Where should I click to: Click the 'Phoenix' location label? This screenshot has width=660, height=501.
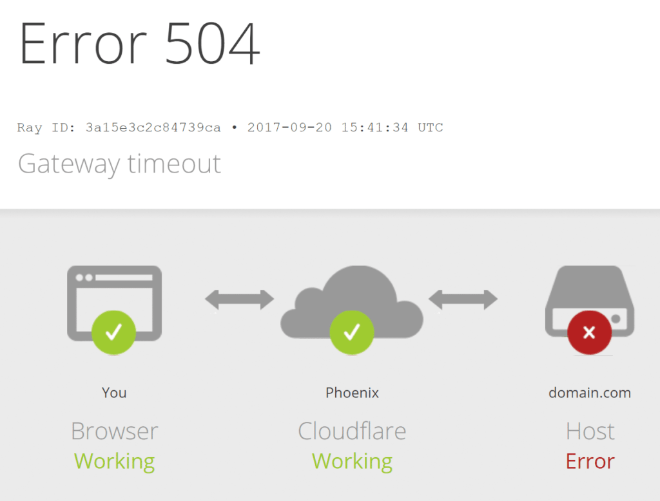[x=353, y=392]
